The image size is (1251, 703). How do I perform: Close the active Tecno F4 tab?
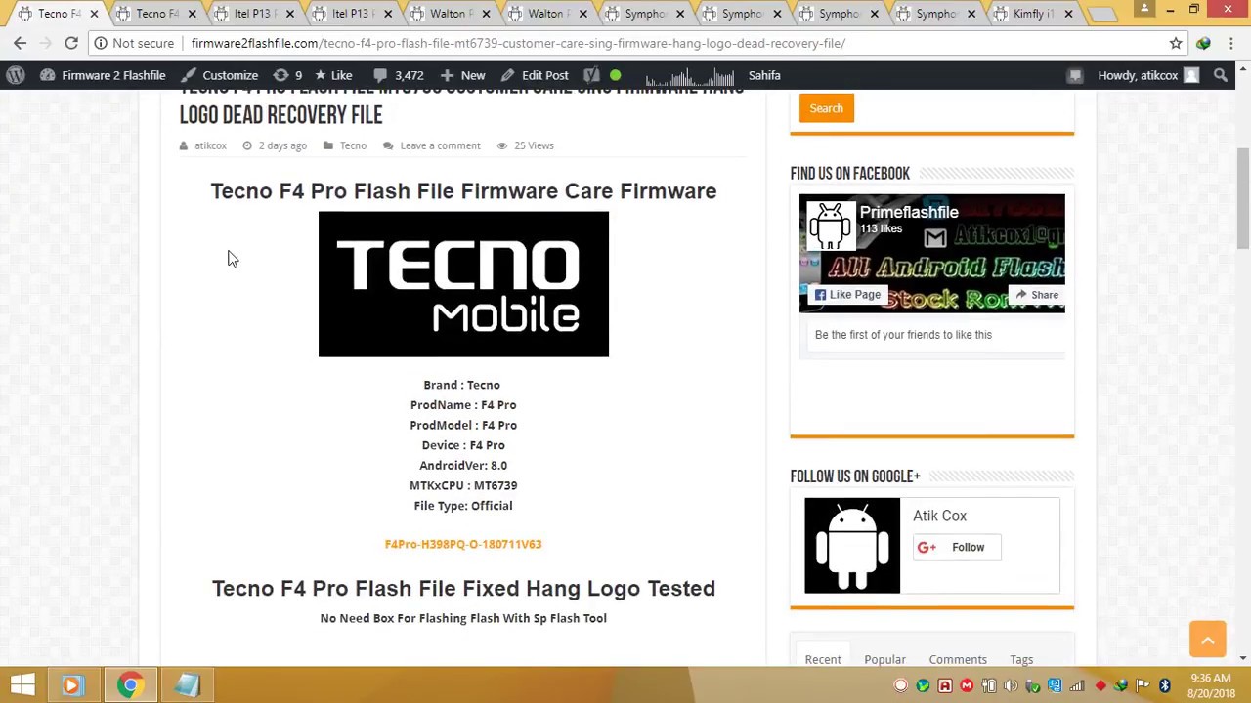coord(94,14)
